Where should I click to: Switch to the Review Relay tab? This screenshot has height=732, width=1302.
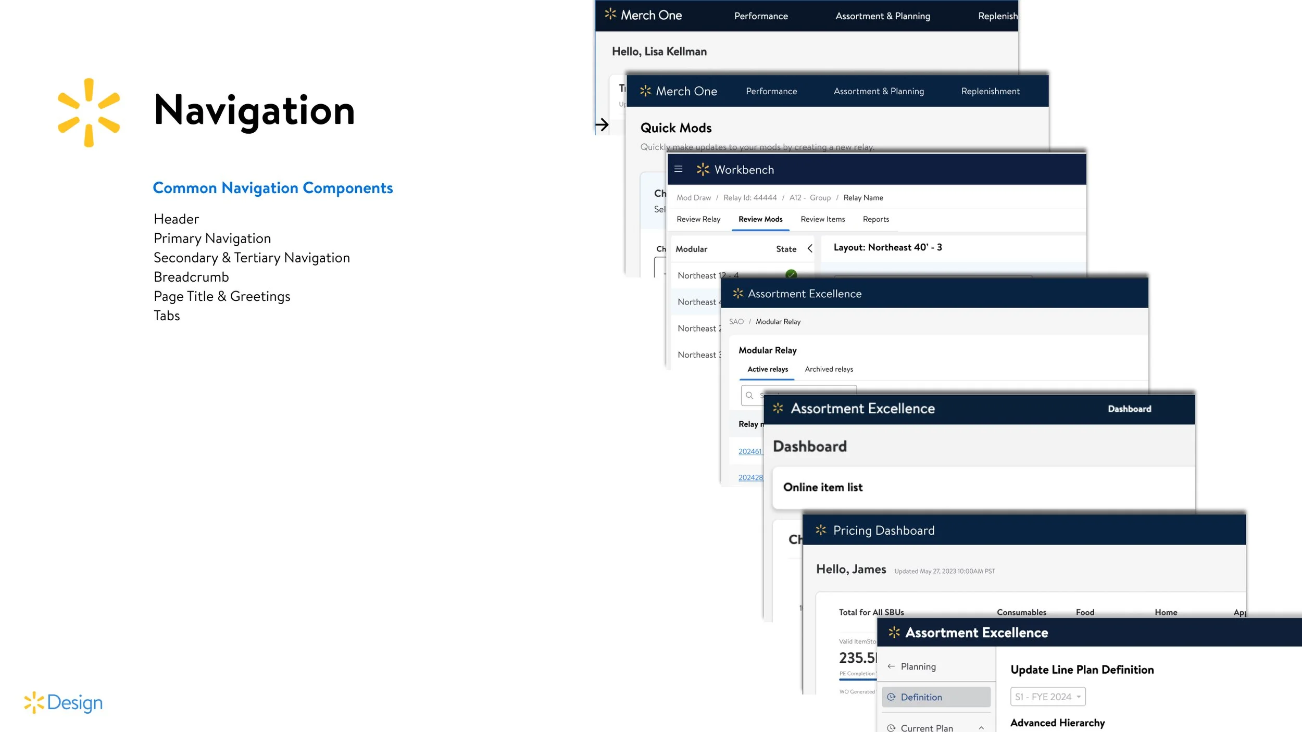click(x=698, y=219)
